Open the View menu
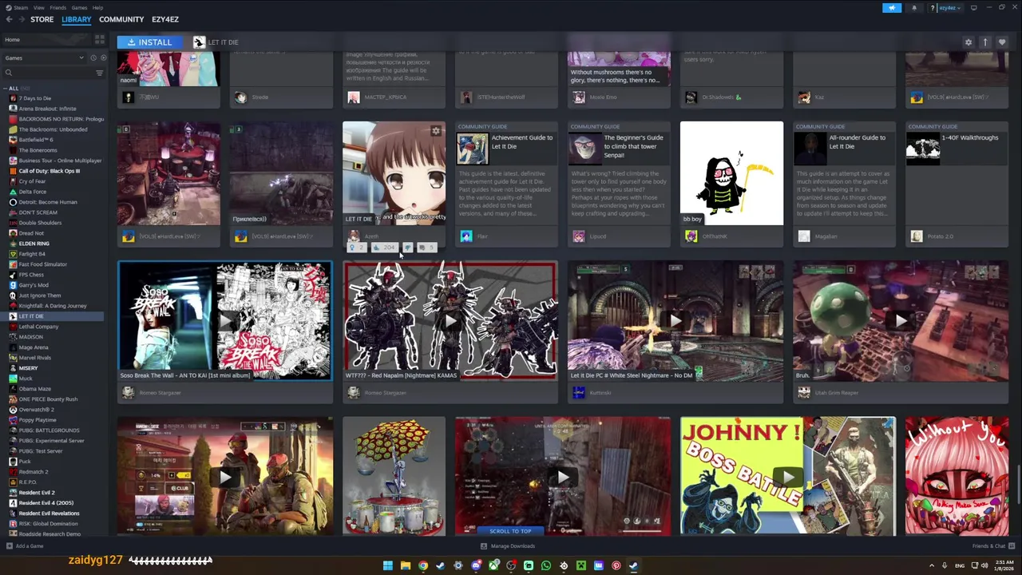Viewport: 1022px width, 575px height. [38, 7]
